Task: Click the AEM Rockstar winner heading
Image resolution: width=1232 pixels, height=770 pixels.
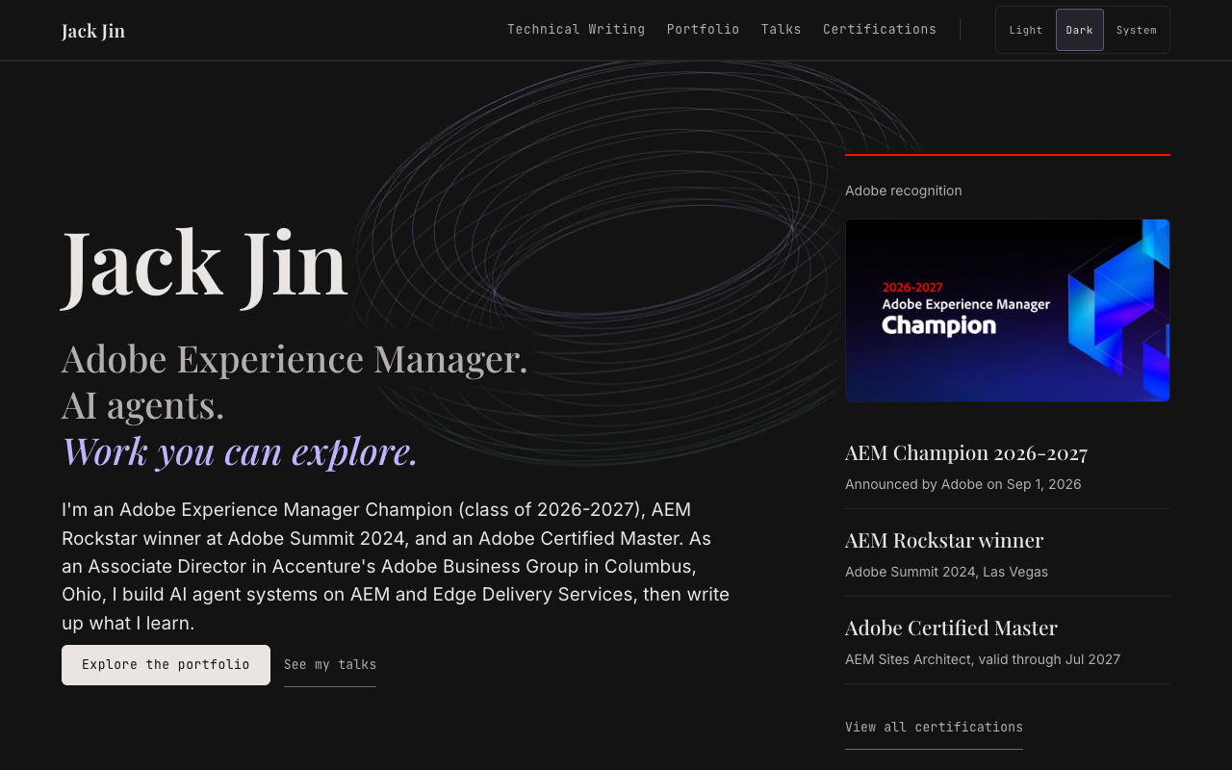Action: tap(944, 540)
